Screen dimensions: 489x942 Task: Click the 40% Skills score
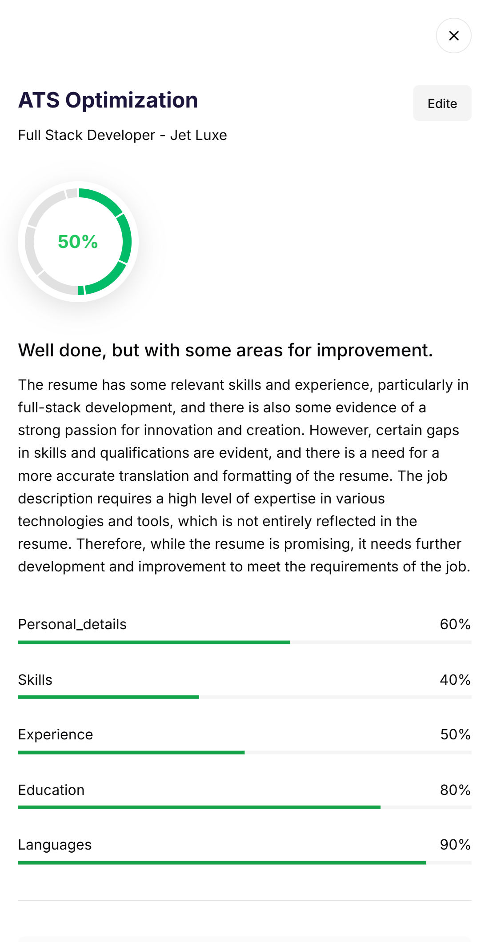(x=455, y=680)
